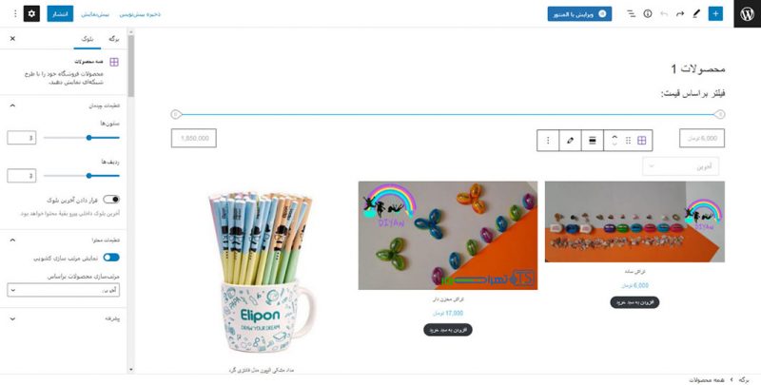
Task: Click the redo arrow icon
Action: point(680,13)
